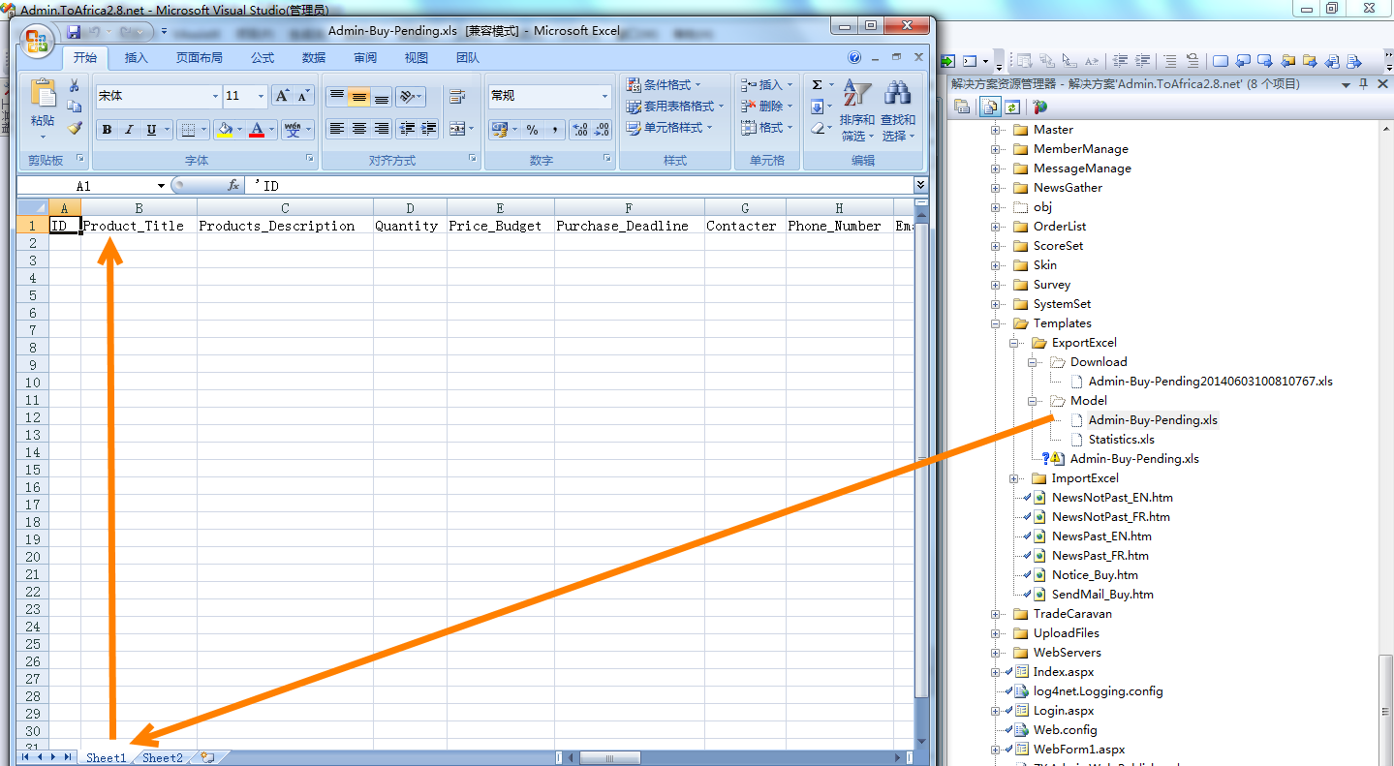This screenshot has width=1394, height=766.
Task: Toggle Underline formatting
Action: tap(151, 130)
